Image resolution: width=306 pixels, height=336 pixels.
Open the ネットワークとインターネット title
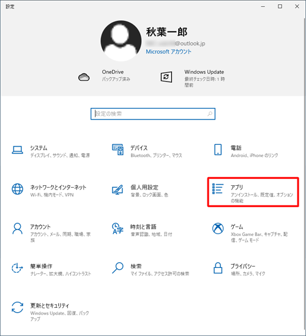(x=58, y=187)
